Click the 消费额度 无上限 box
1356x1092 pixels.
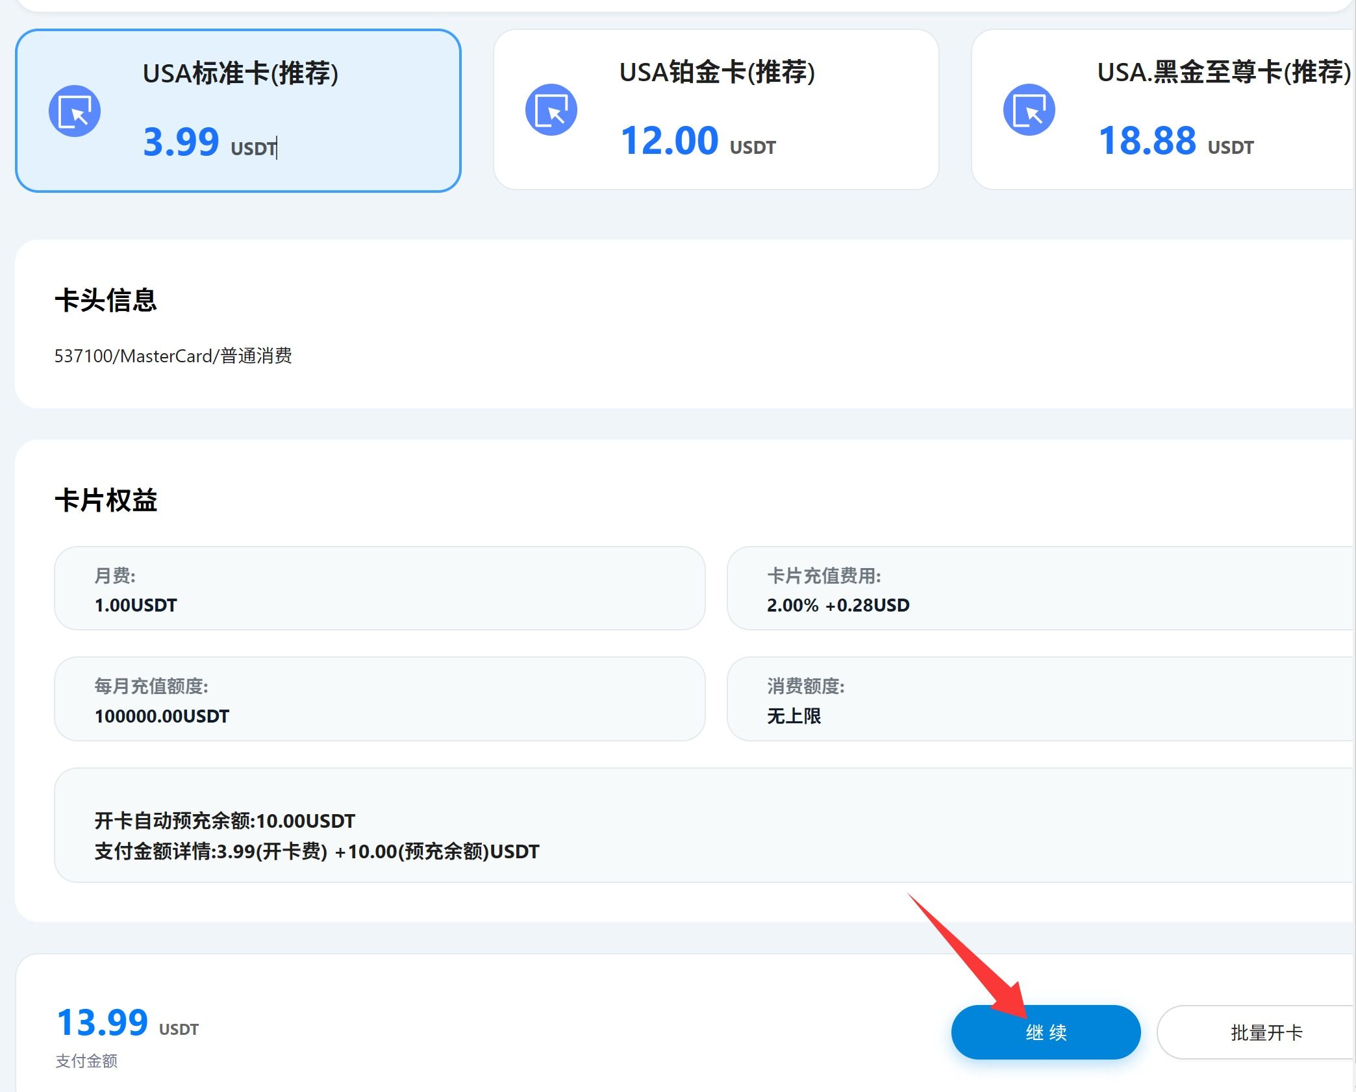[1039, 699]
